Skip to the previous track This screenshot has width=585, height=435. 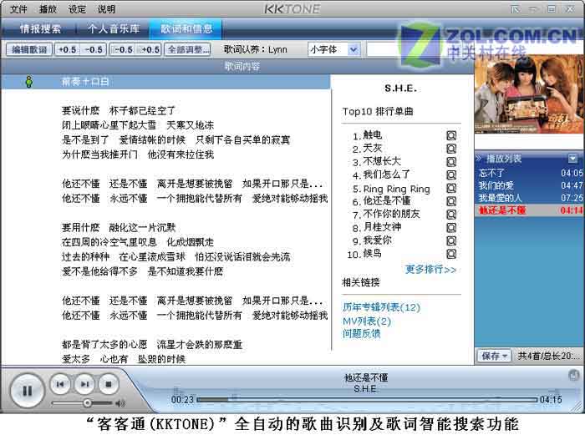click(60, 384)
